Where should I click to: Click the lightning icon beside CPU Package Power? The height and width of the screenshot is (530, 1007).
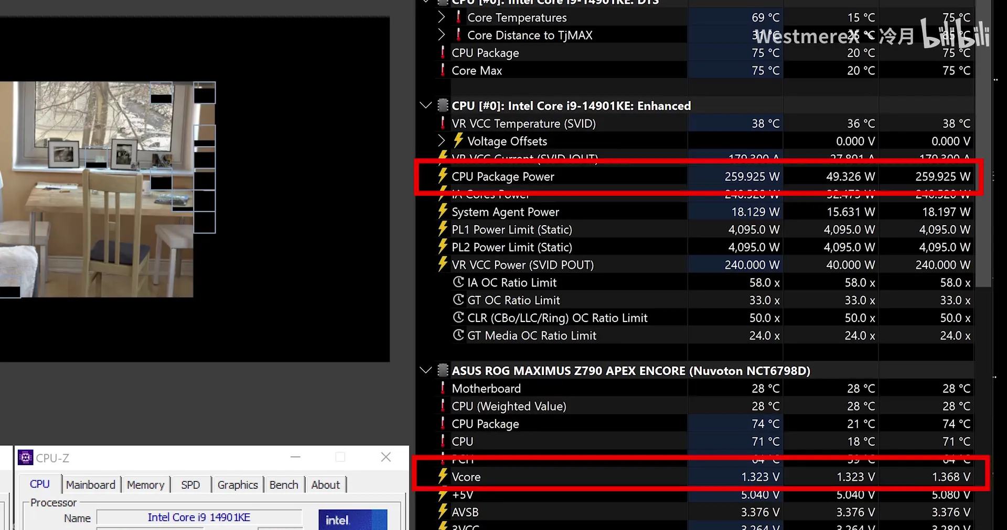[x=443, y=176]
